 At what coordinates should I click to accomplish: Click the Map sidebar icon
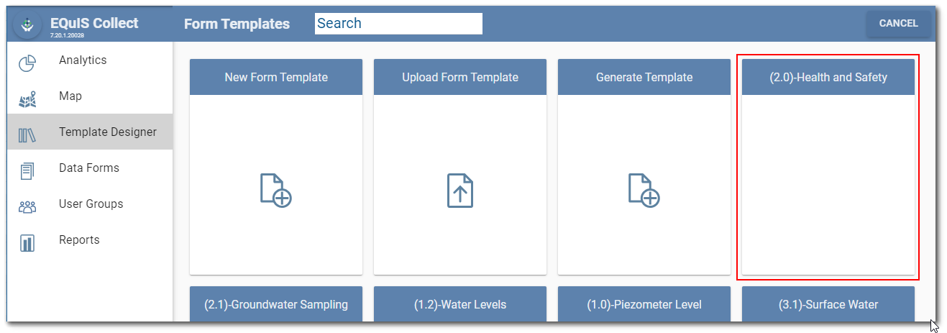(x=27, y=99)
